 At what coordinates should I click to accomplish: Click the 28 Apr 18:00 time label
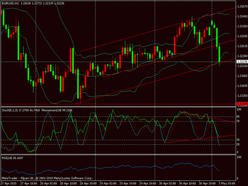[x=88, y=183]
